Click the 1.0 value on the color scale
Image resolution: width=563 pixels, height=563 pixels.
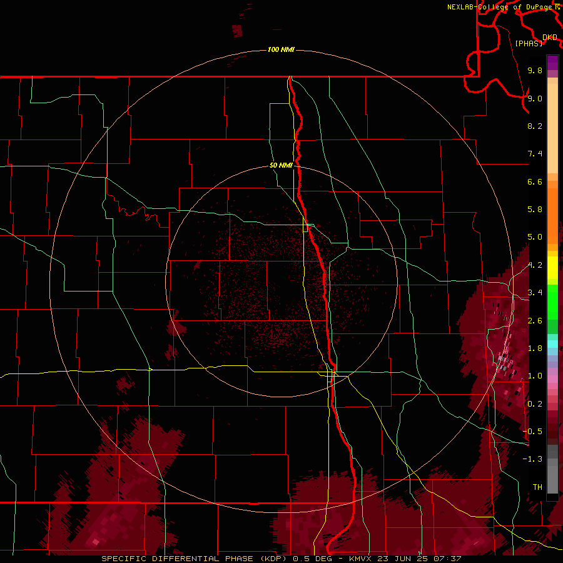(x=535, y=376)
